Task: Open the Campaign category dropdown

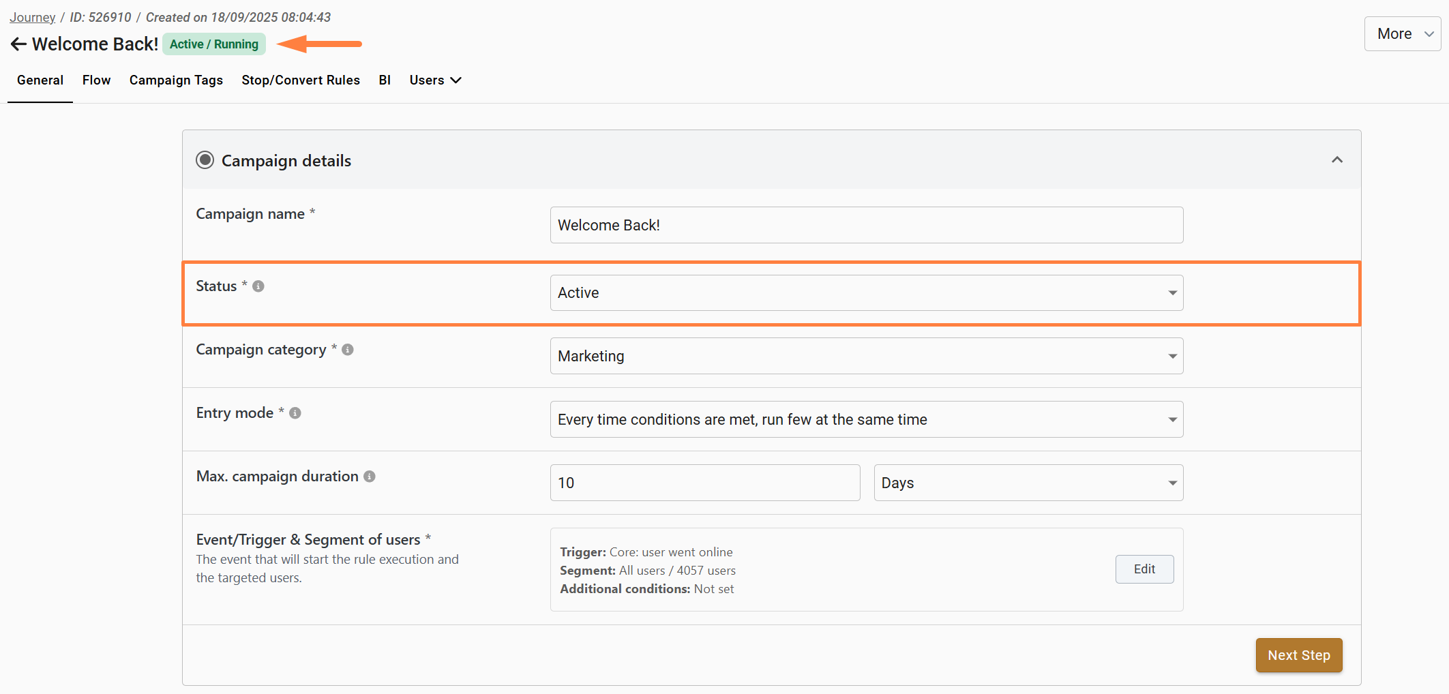Action: point(866,357)
